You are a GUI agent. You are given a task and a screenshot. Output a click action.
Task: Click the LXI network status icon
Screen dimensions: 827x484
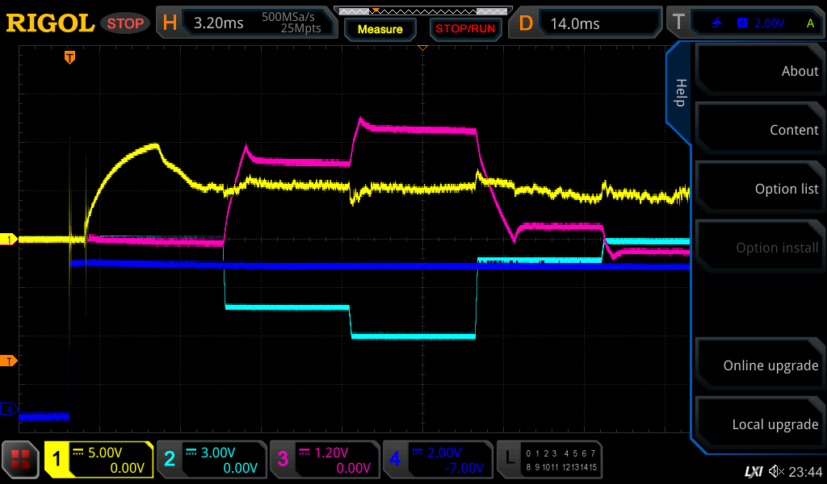[x=753, y=471]
